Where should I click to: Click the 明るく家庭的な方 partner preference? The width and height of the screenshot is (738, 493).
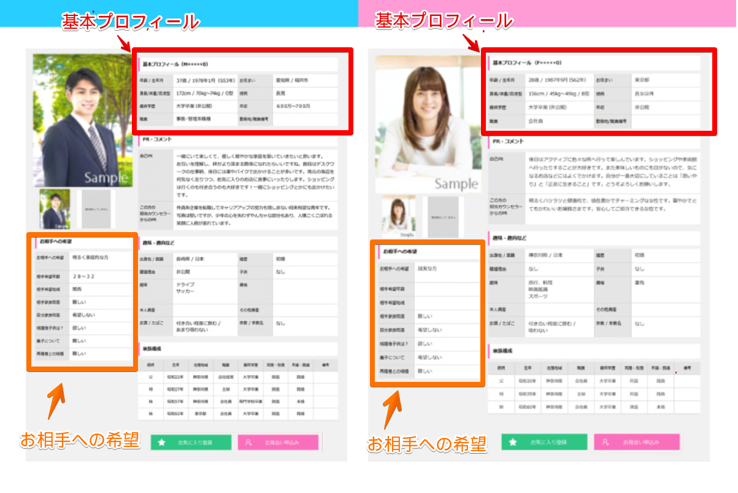tap(90, 257)
